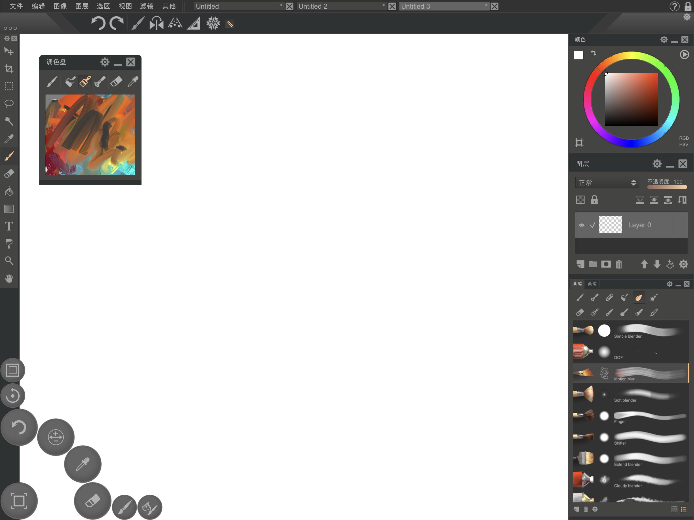This screenshot has width=694, height=520.
Task: Open the 图层 menu
Action: (x=82, y=6)
